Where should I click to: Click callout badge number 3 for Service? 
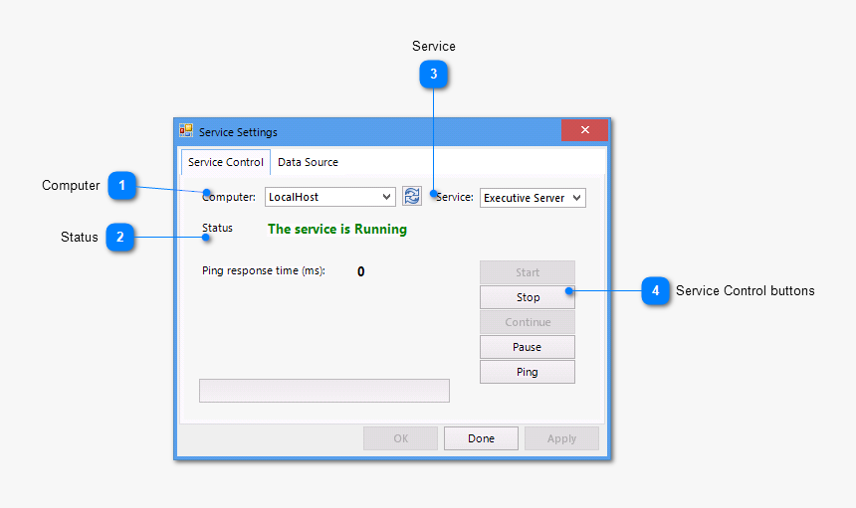pos(434,74)
